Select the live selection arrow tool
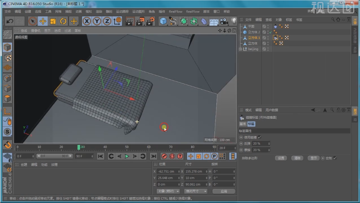 click(33, 21)
